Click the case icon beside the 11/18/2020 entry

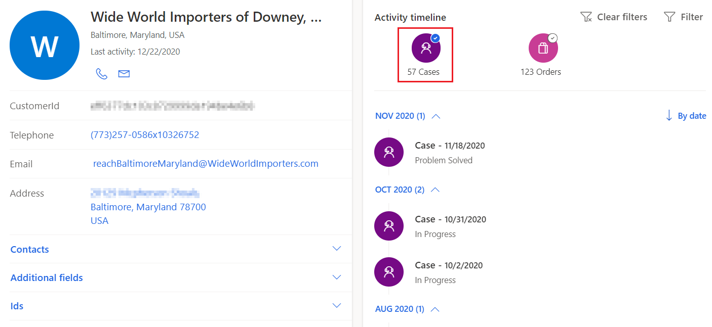pos(389,152)
